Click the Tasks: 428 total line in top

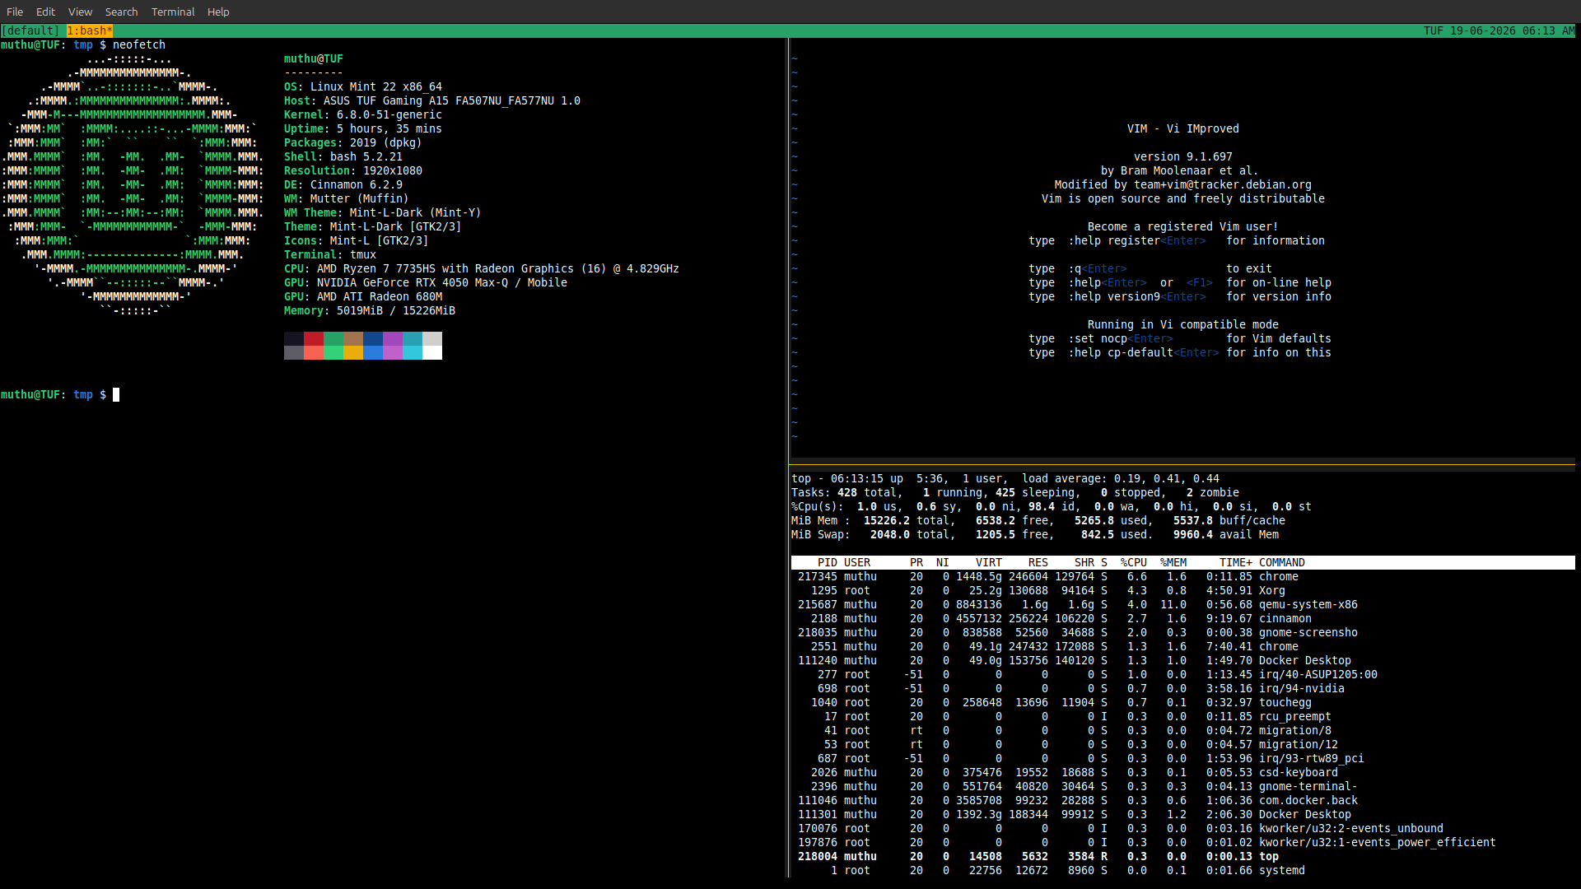pyautogui.click(x=1015, y=492)
